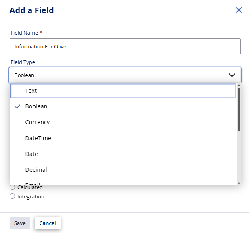Pick the partially visible Email option
249x233 pixels.
click(x=32, y=183)
